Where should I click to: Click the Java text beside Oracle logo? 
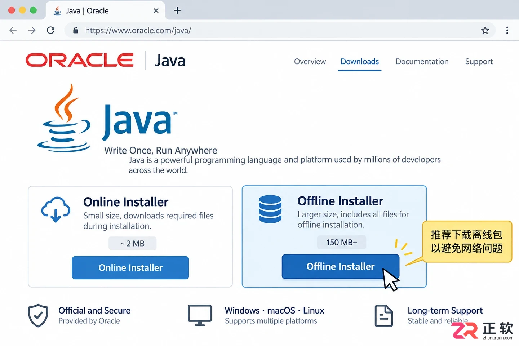click(170, 61)
